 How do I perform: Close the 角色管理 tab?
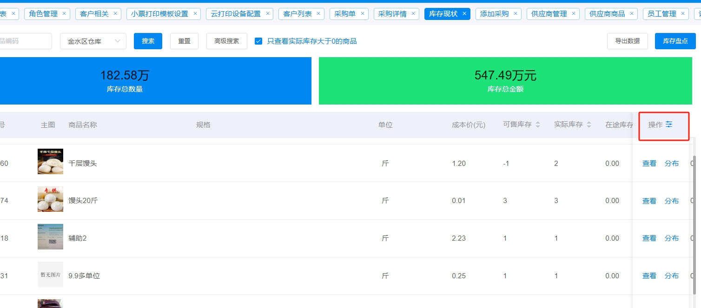64,13
